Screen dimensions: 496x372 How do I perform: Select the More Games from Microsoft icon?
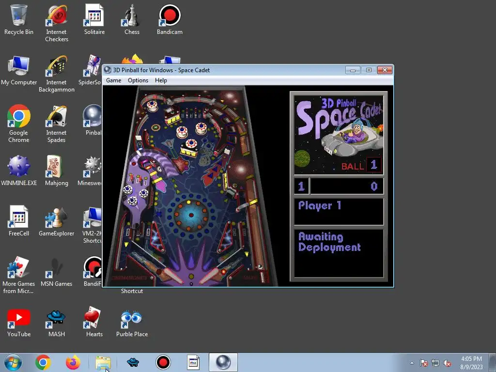[19, 275]
